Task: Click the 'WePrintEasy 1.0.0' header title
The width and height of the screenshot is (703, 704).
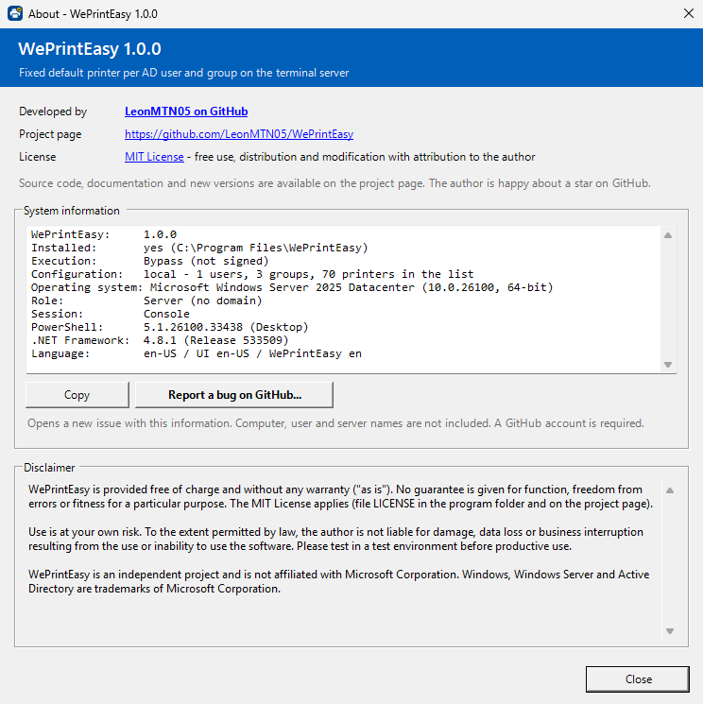Action: 90,49
